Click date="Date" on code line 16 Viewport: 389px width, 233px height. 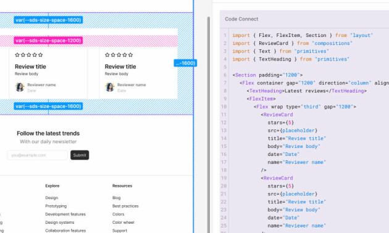[x=283, y=154]
